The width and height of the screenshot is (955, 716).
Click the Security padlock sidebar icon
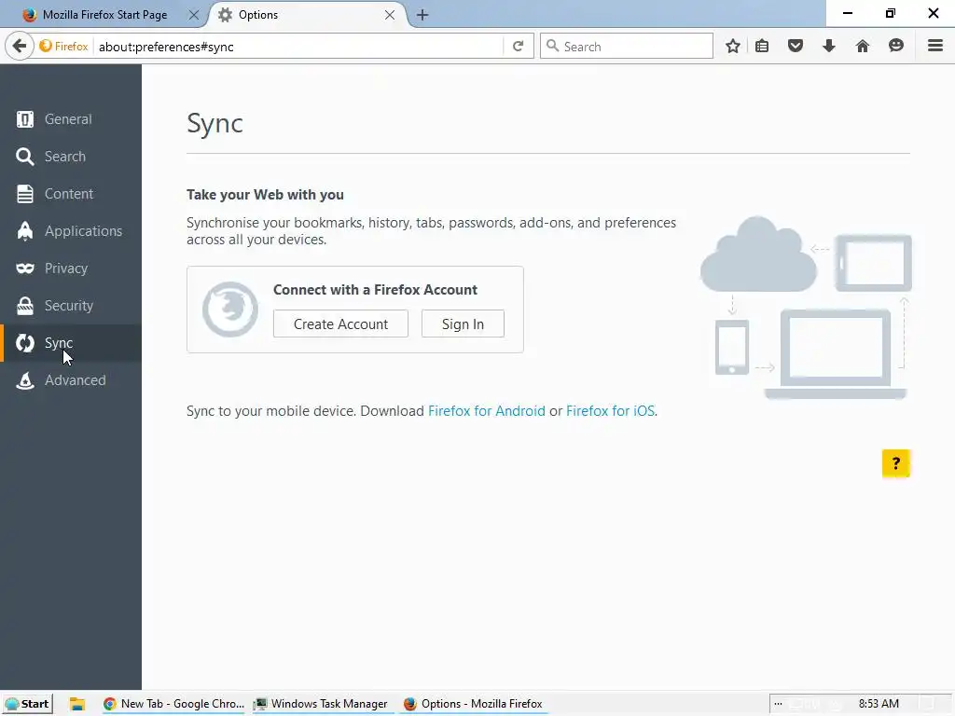pos(25,306)
